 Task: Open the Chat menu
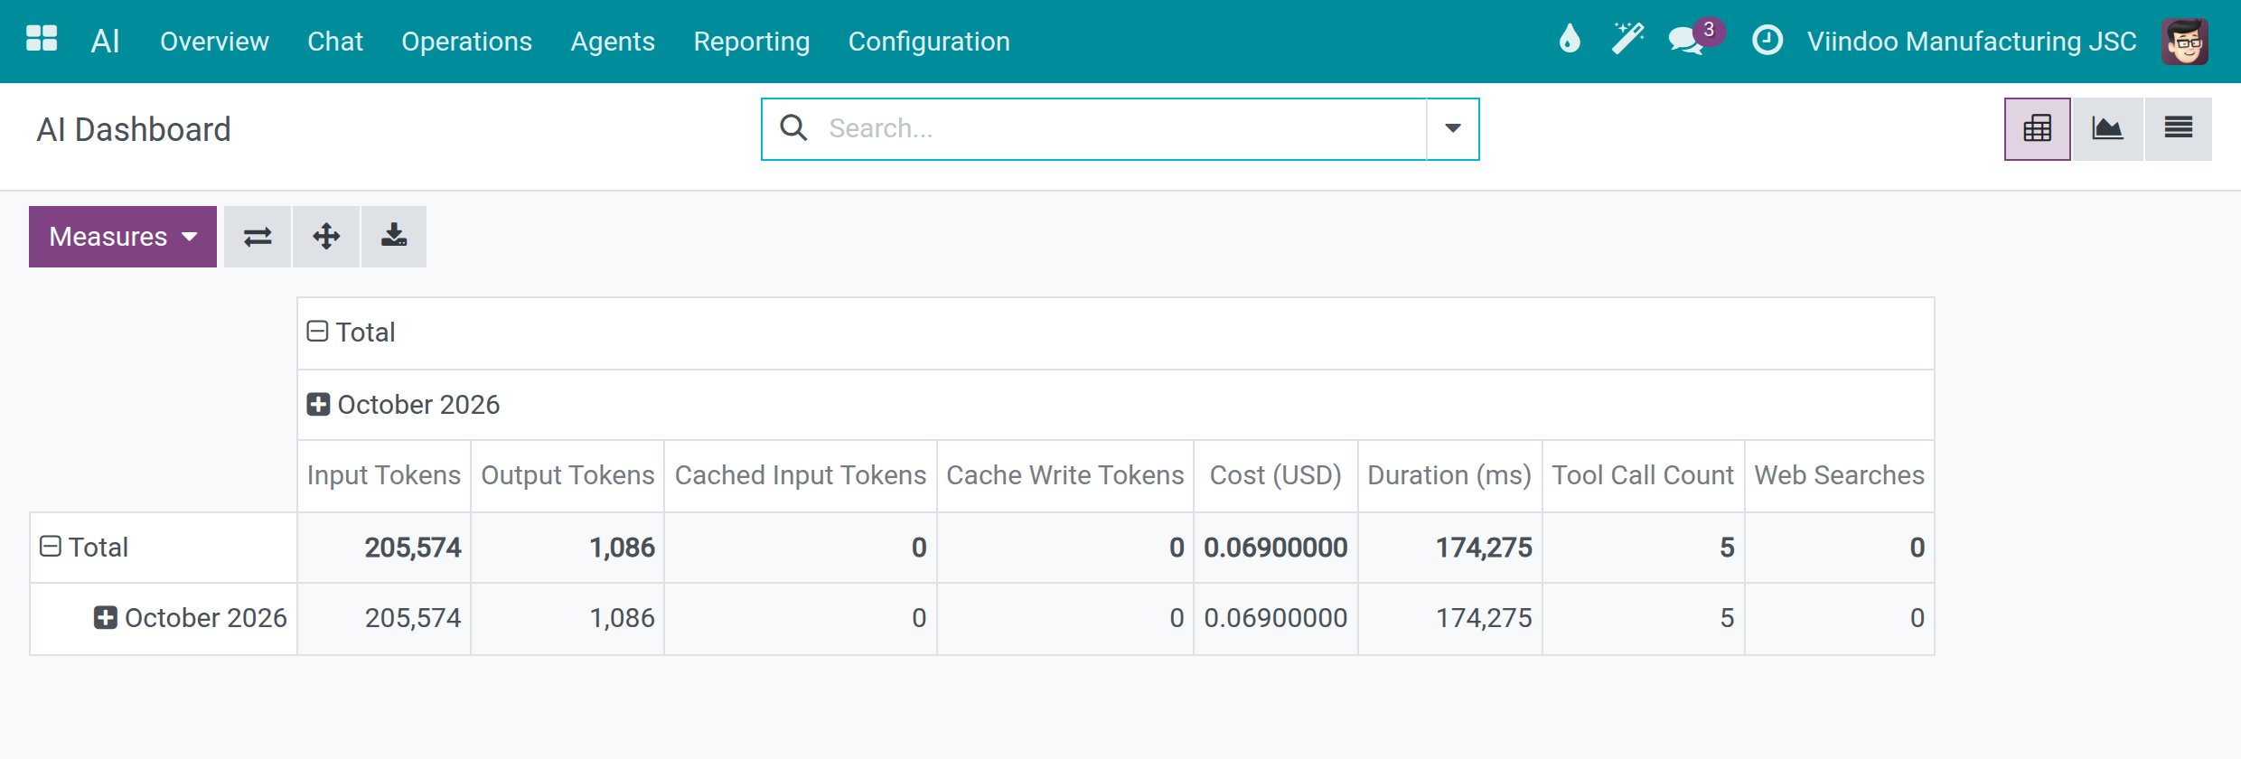pyautogui.click(x=335, y=42)
